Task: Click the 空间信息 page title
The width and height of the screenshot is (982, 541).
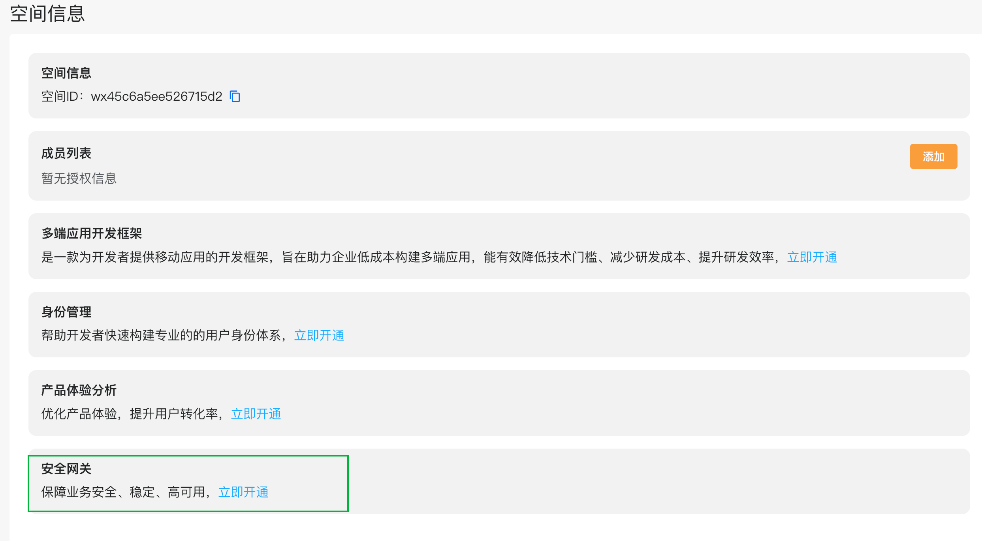Action: (47, 13)
